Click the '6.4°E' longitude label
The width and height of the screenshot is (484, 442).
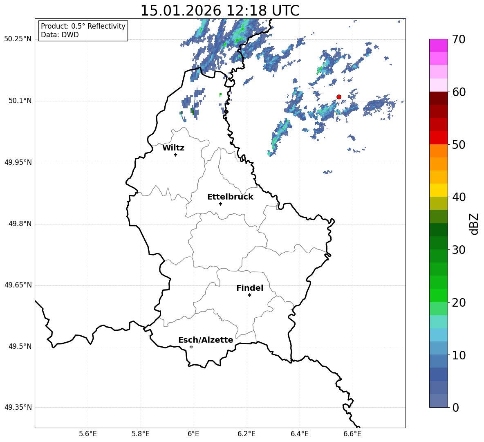299,434
